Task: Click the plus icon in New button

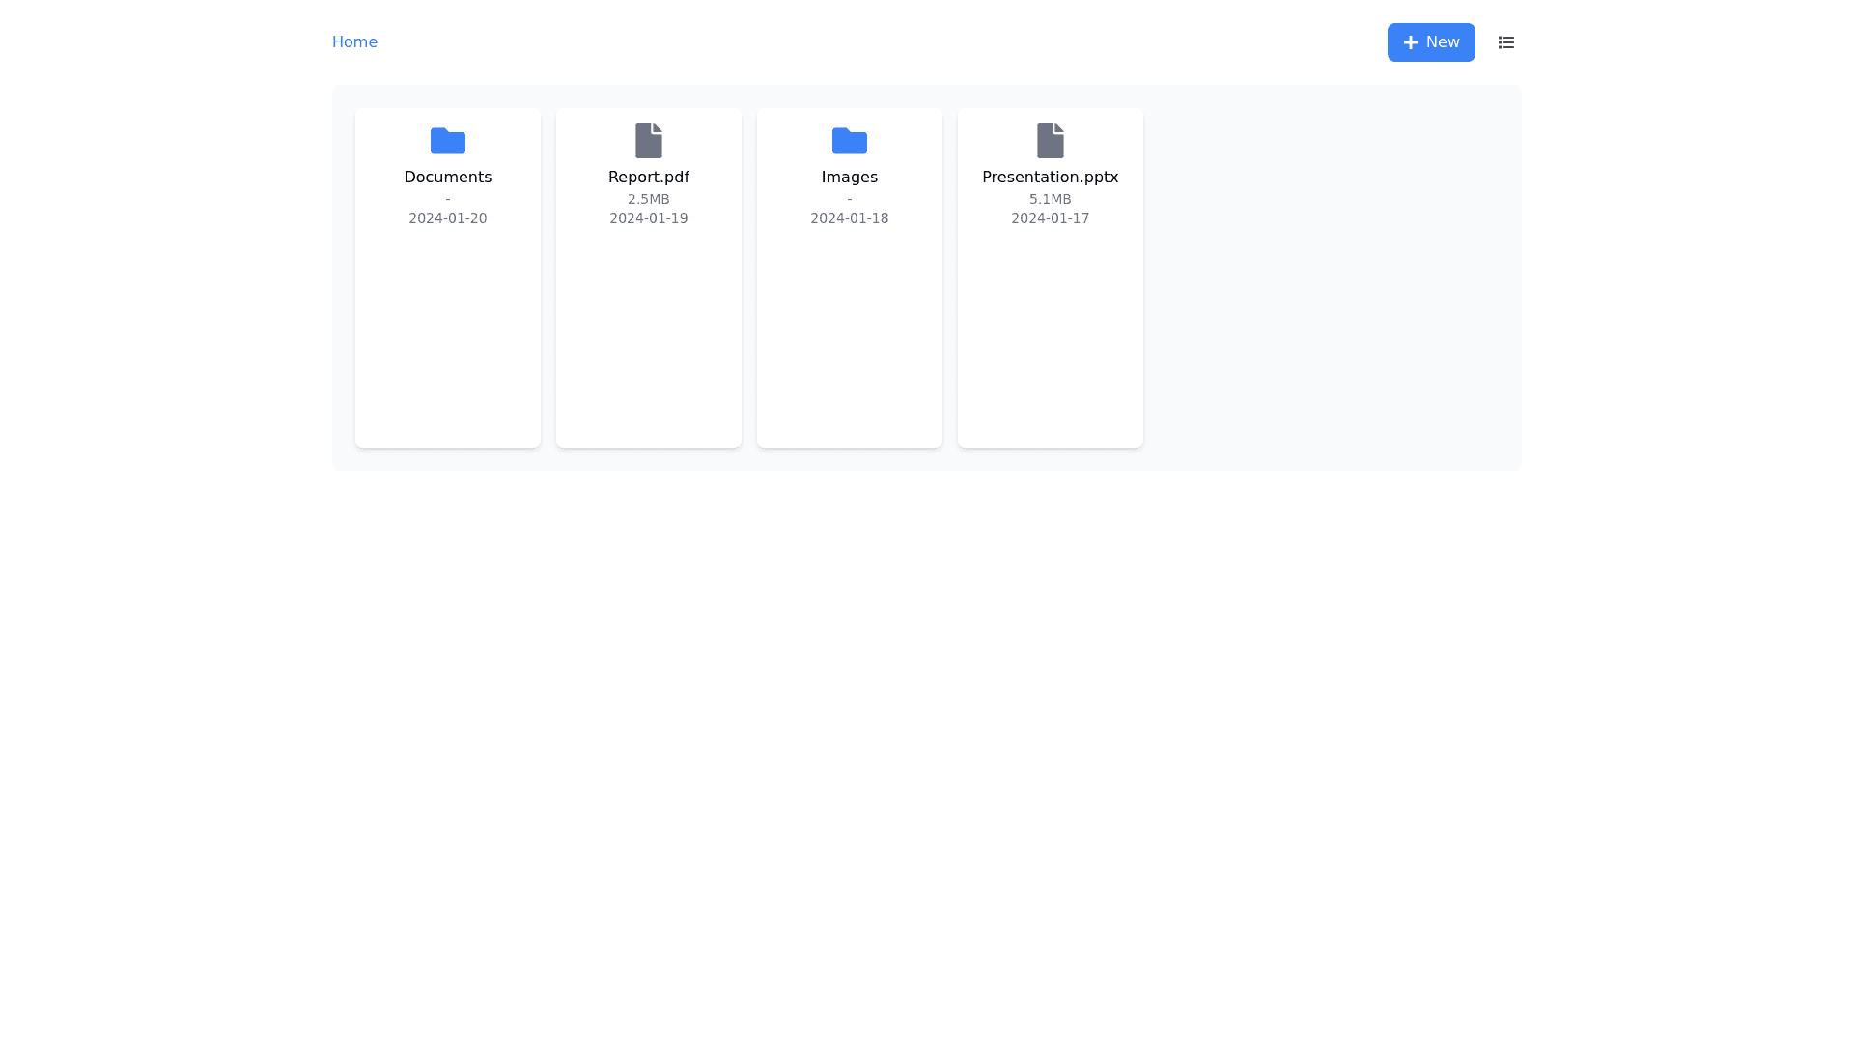Action: [1410, 42]
